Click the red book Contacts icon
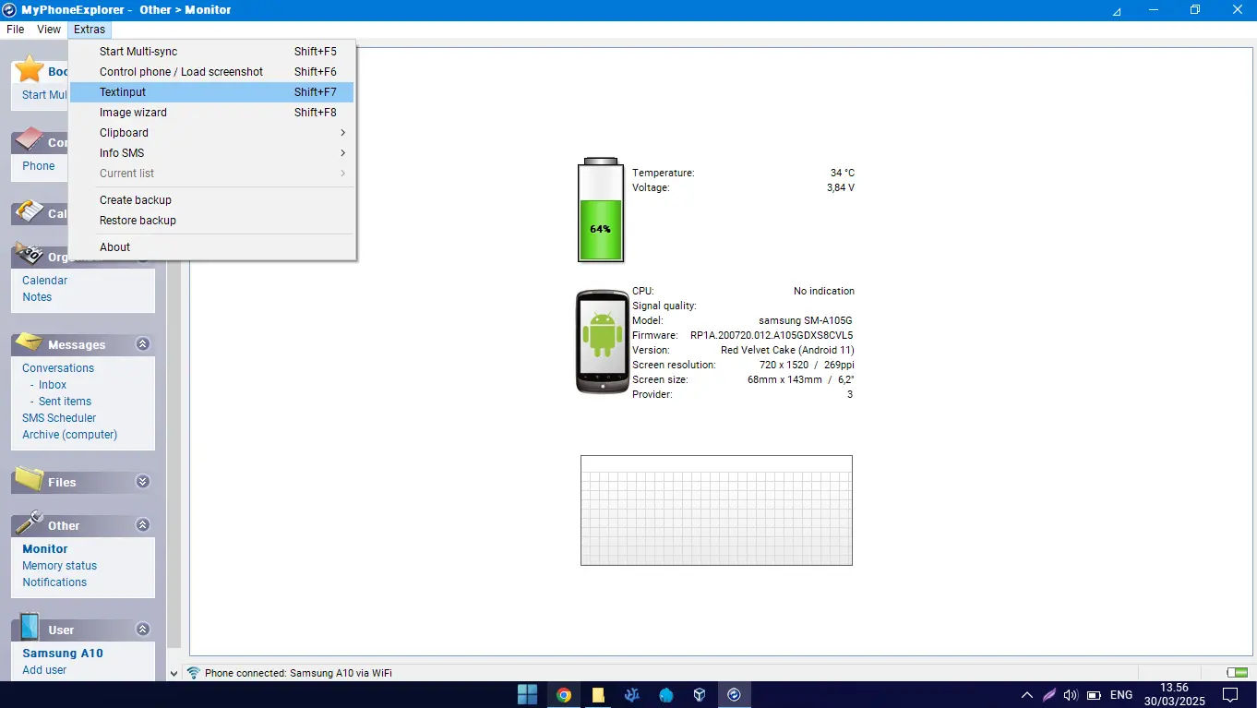Viewport: 1257px width, 708px height. 30,140
